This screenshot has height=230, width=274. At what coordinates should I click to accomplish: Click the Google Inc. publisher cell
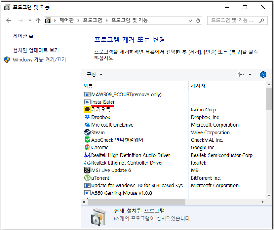click(203, 148)
